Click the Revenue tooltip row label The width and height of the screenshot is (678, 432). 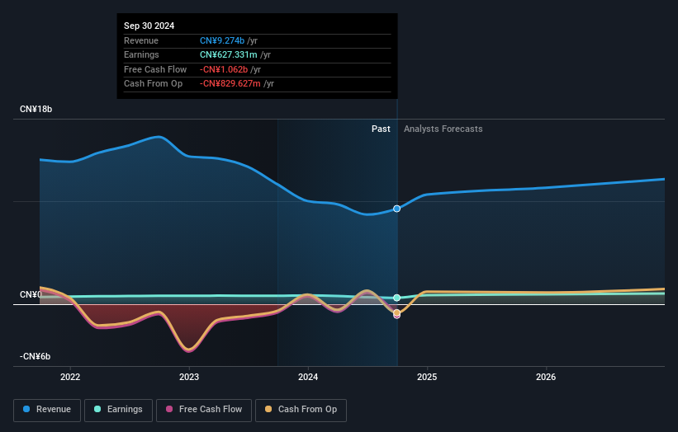pos(141,40)
